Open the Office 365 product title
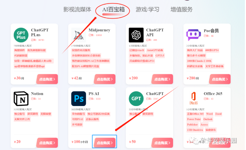 213,94
